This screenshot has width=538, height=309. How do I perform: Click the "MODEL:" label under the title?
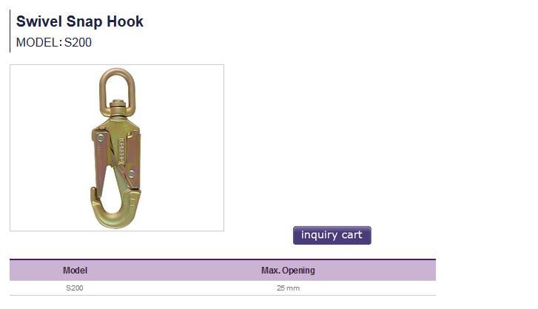click(x=38, y=43)
